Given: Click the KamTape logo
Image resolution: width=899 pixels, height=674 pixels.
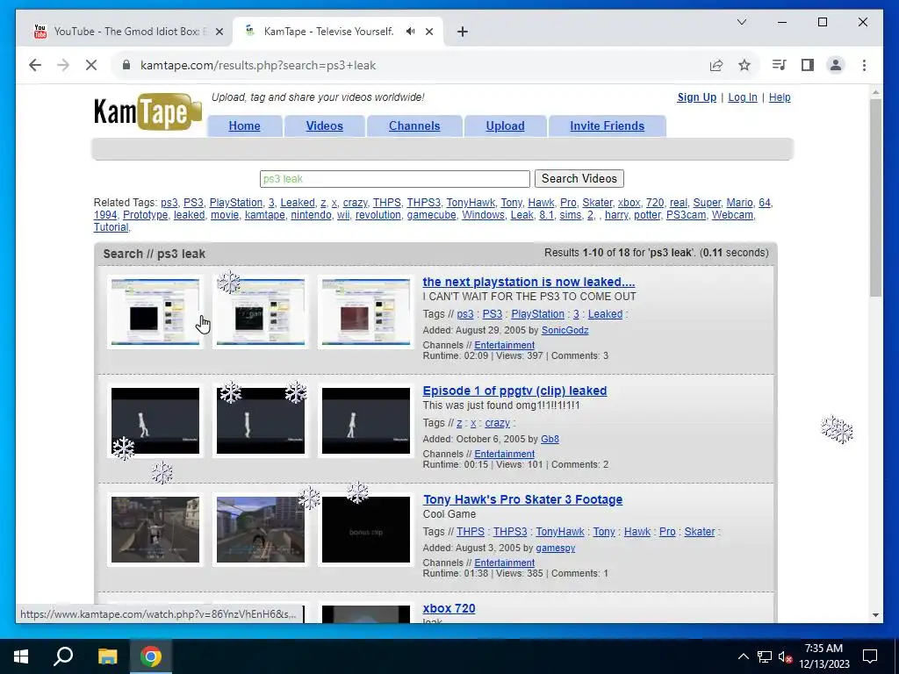Looking at the screenshot, I should point(147,112).
